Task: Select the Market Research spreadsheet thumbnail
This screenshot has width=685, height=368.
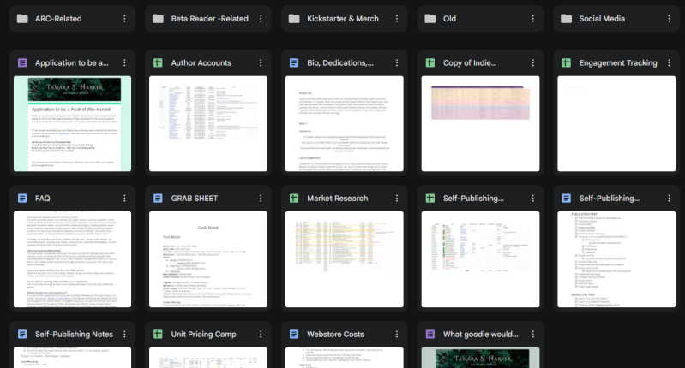Action: [345, 259]
